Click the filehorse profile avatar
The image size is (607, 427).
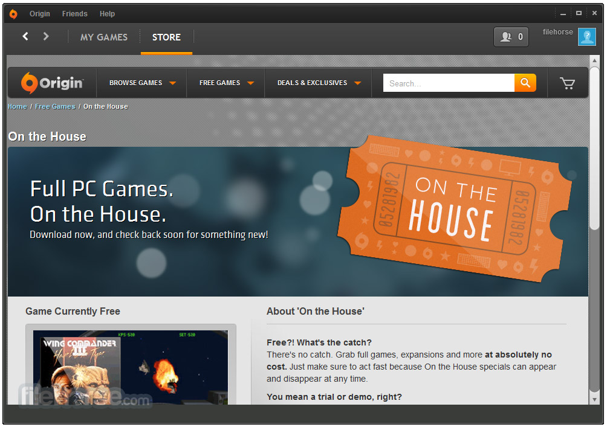point(587,37)
